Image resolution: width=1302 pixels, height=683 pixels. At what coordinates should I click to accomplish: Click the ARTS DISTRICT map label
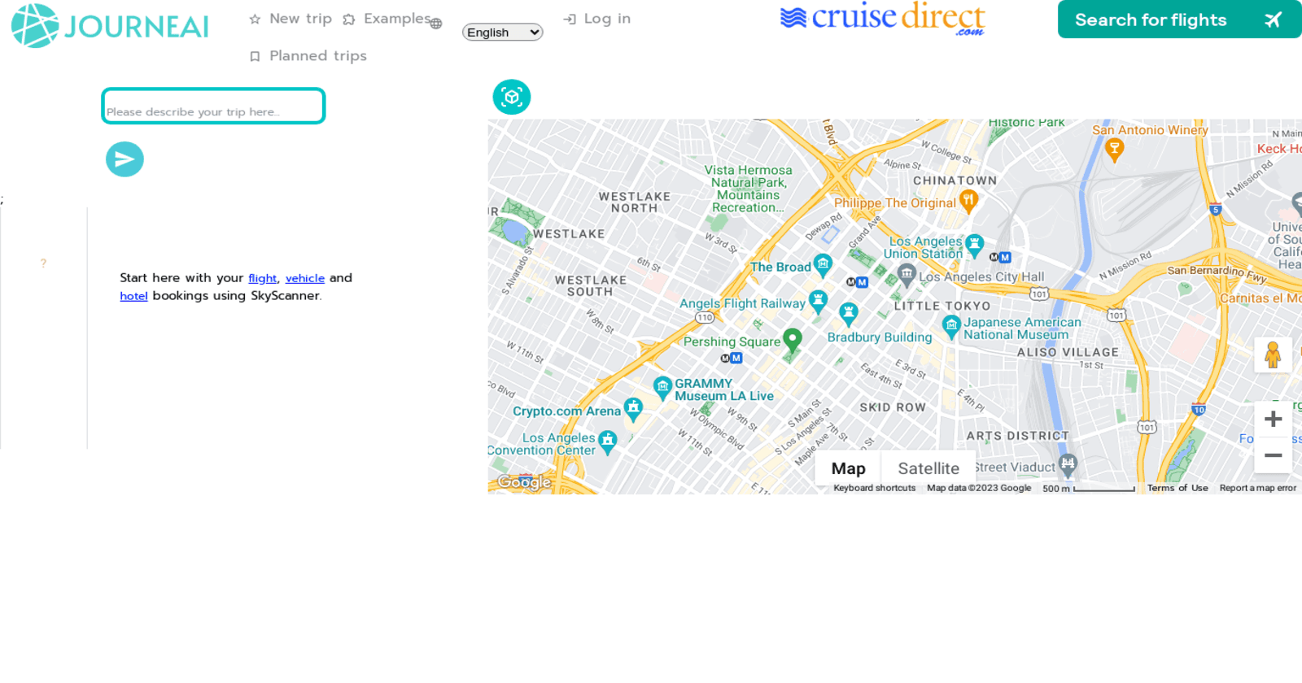tap(1017, 436)
